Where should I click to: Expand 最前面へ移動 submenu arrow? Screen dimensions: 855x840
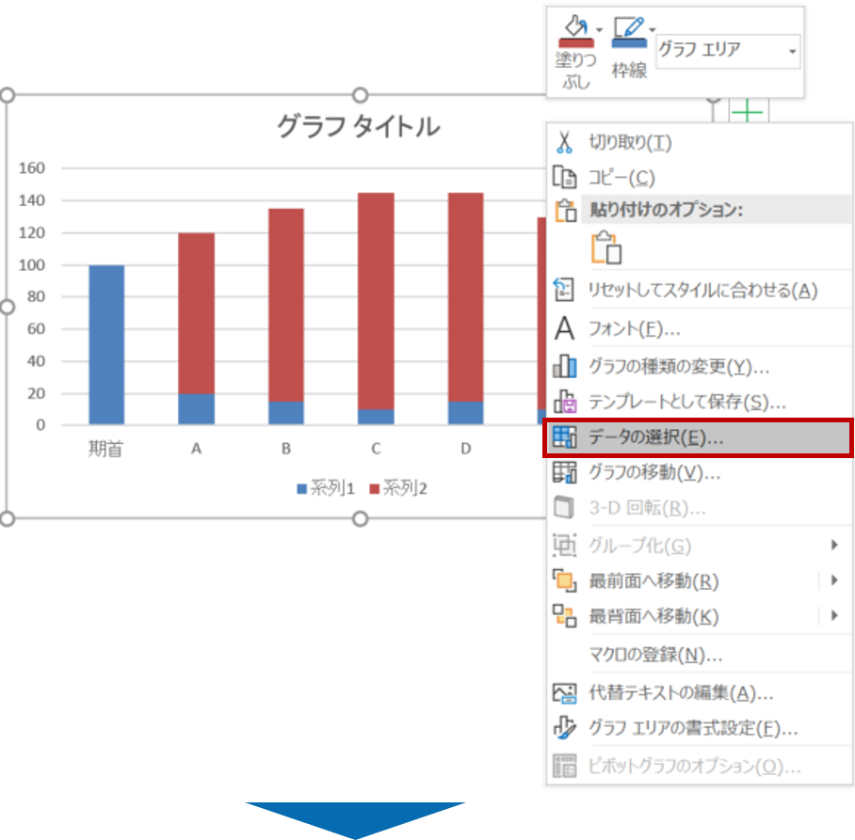[x=834, y=580]
